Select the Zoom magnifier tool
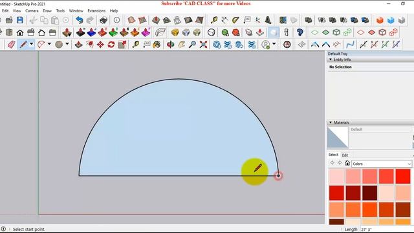The width and height of the screenshot is (414, 233). (192, 45)
